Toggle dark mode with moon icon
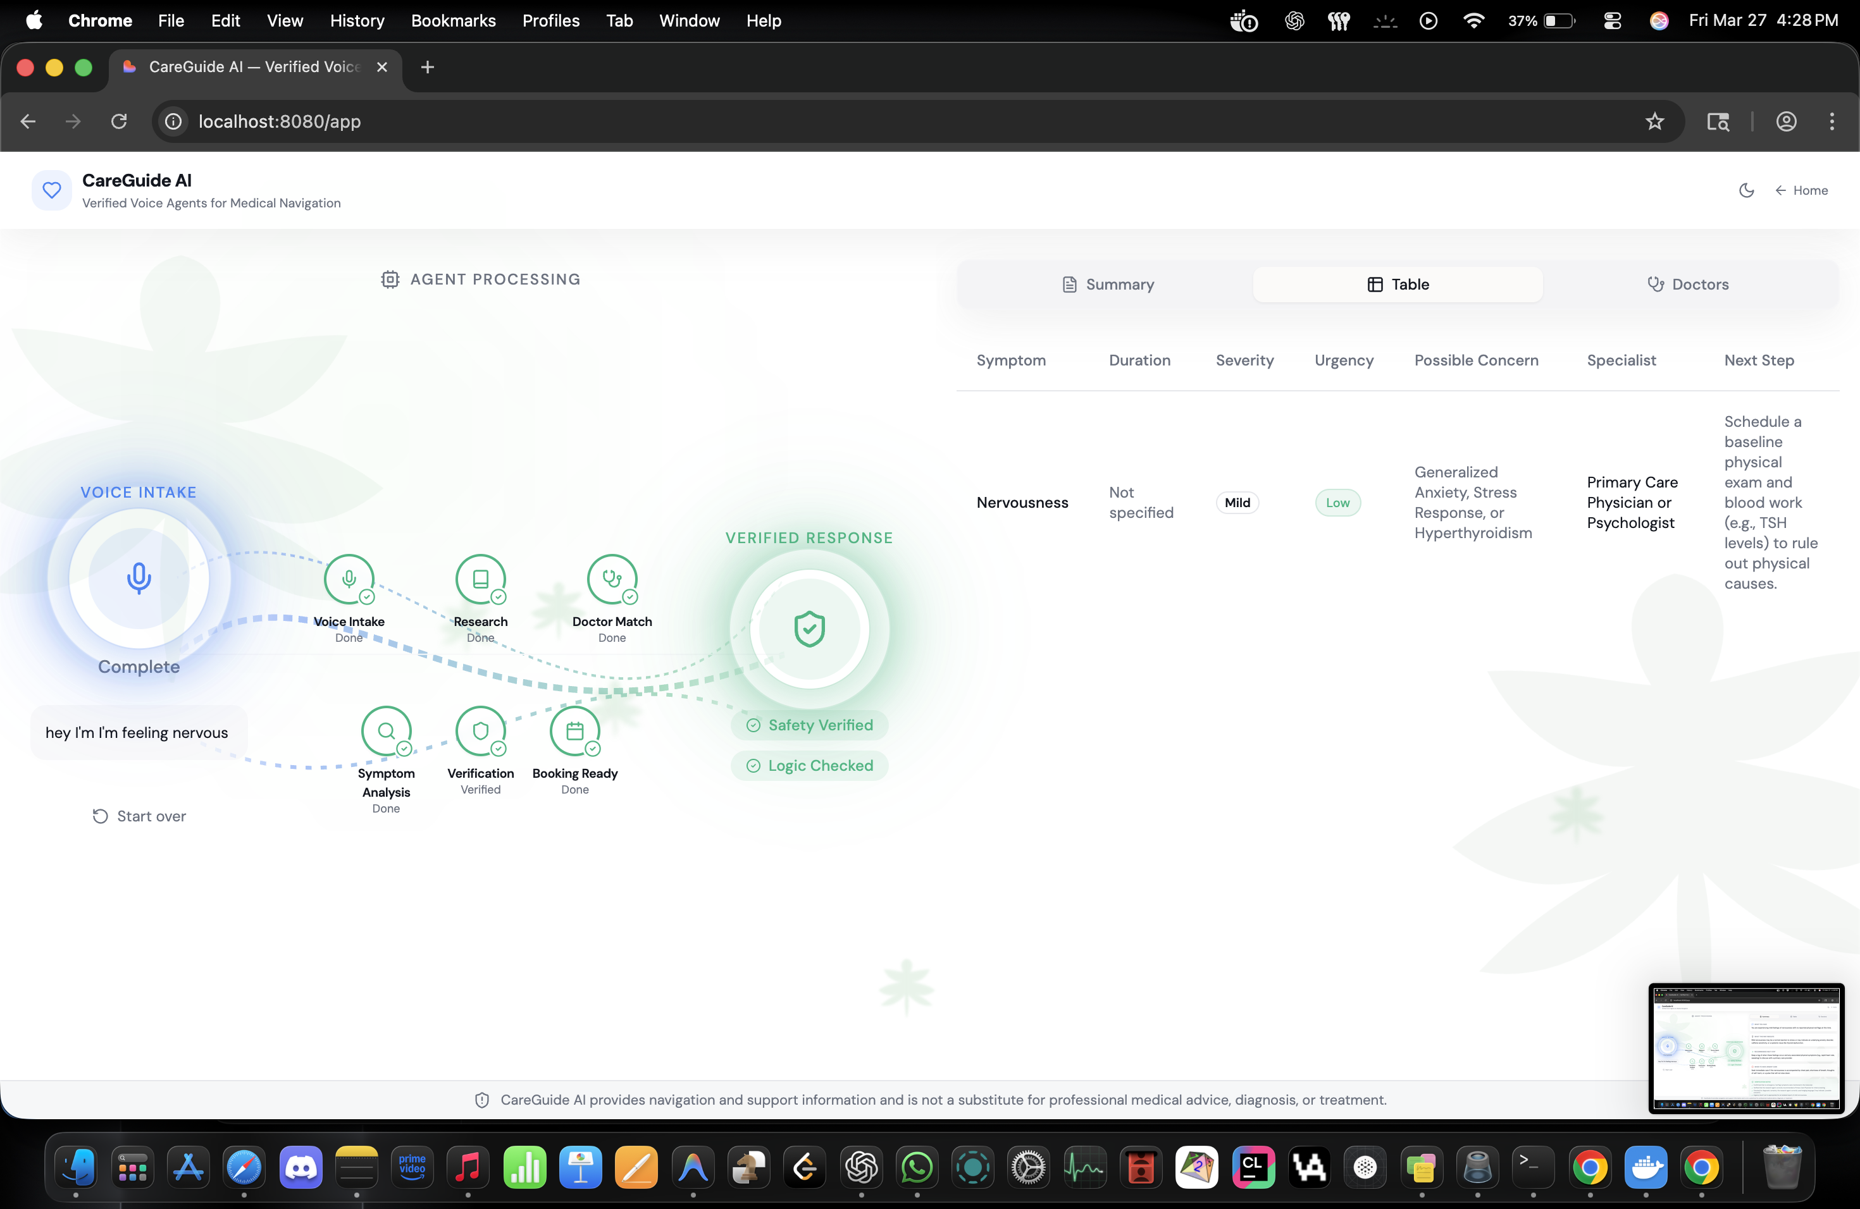The width and height of the screenshot is (1860, 1209). tap(1746, 190)
